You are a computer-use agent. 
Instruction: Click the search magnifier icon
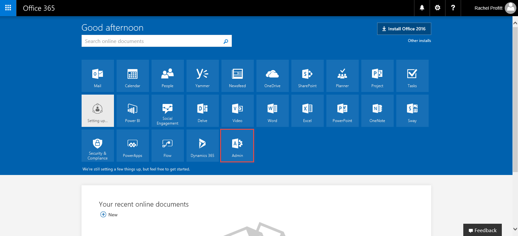pos(226,41)
